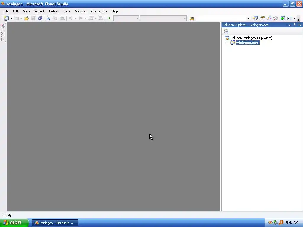Open Solution Explorer window position menu arrow
The height and width of the screenshot is (227, 303).
[290, 25]
